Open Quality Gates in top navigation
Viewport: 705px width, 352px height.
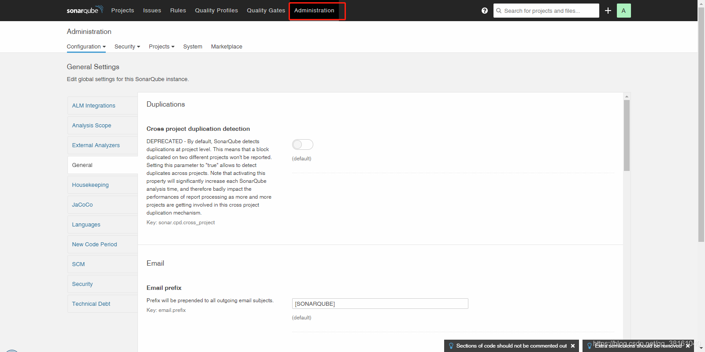[x=266, y=11]
